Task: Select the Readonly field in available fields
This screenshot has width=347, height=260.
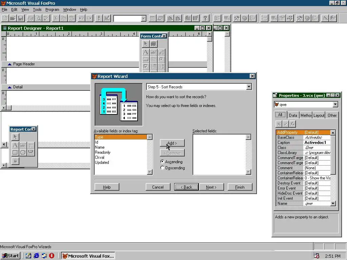Action: pyautogui.click(x=121, y=152)
